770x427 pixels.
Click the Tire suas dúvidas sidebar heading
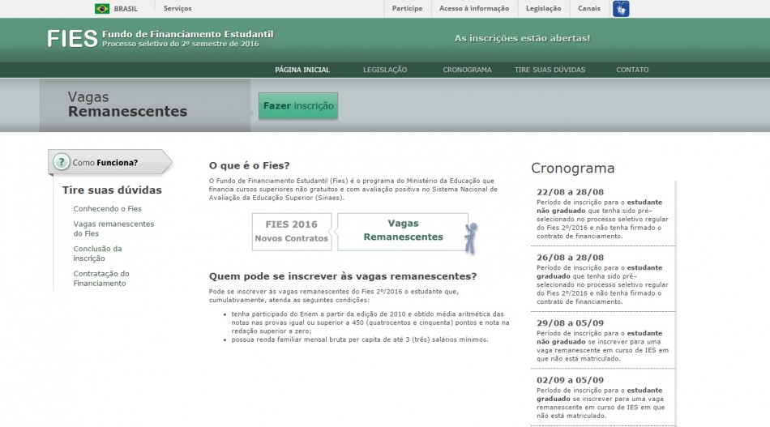112,190
